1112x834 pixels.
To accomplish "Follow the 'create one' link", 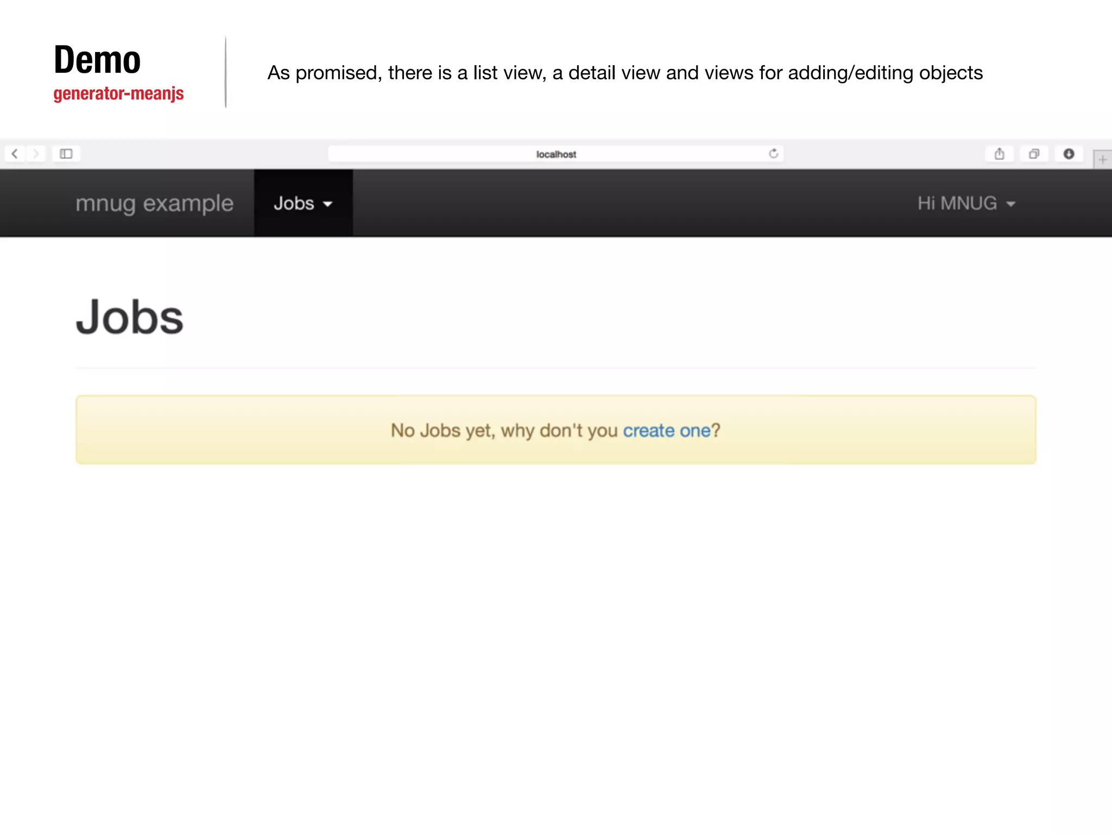I will (x=666, y=431).
